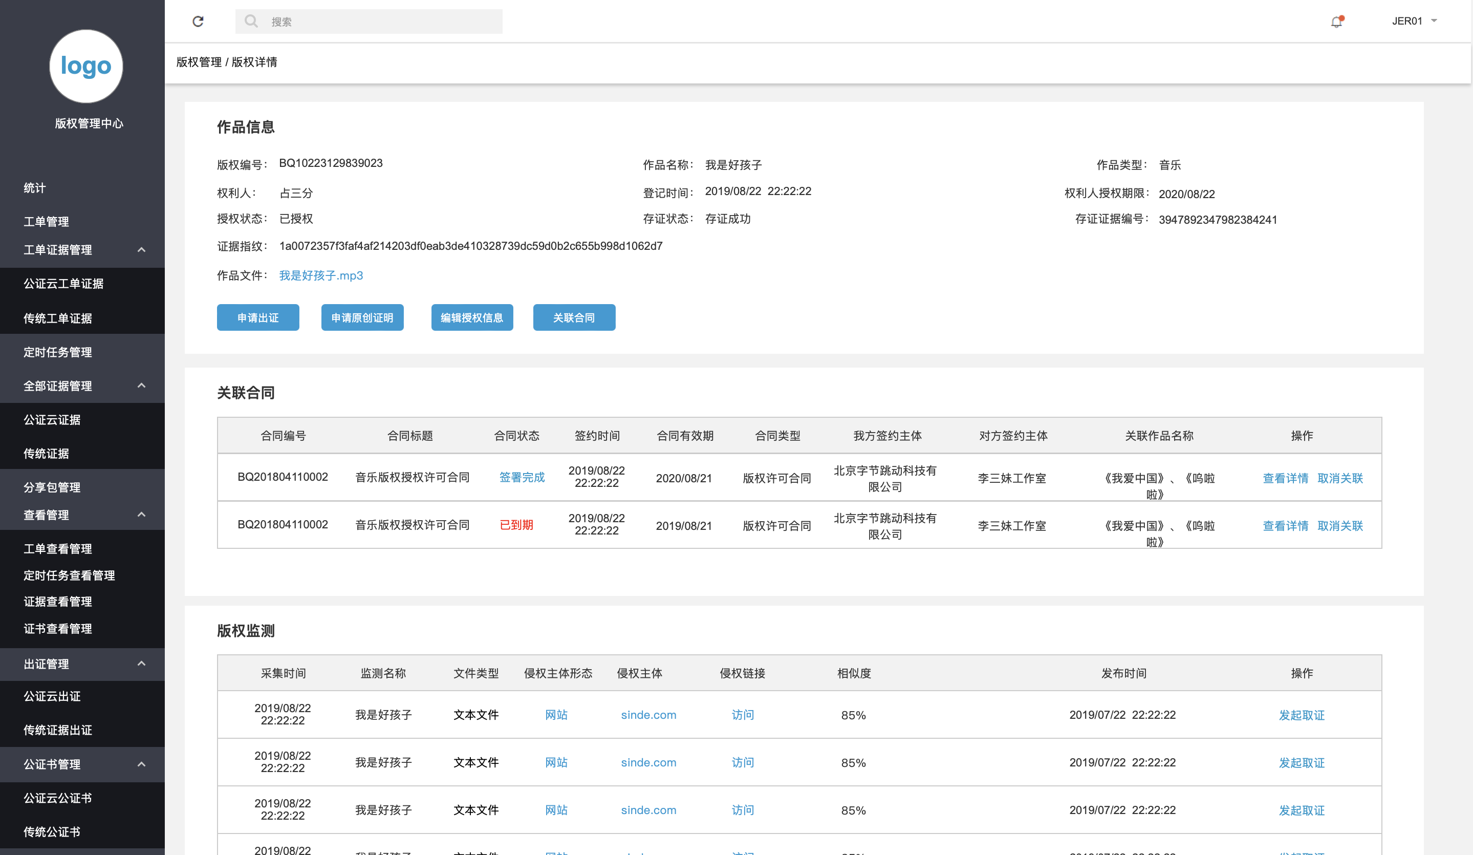This screenshot has width=1473, height=855.
Task: Click evidence number 3947892347982384241
Action: point(1218,220)
